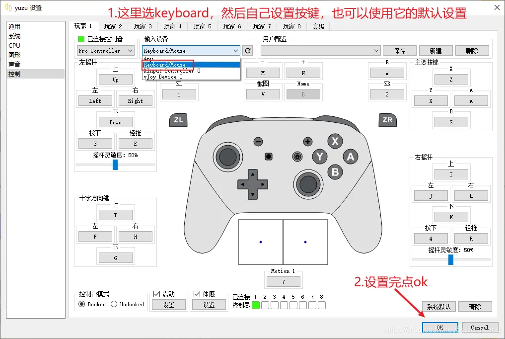Click the capture button on controller image
The image size is (505, 339).
click(269, 157)
